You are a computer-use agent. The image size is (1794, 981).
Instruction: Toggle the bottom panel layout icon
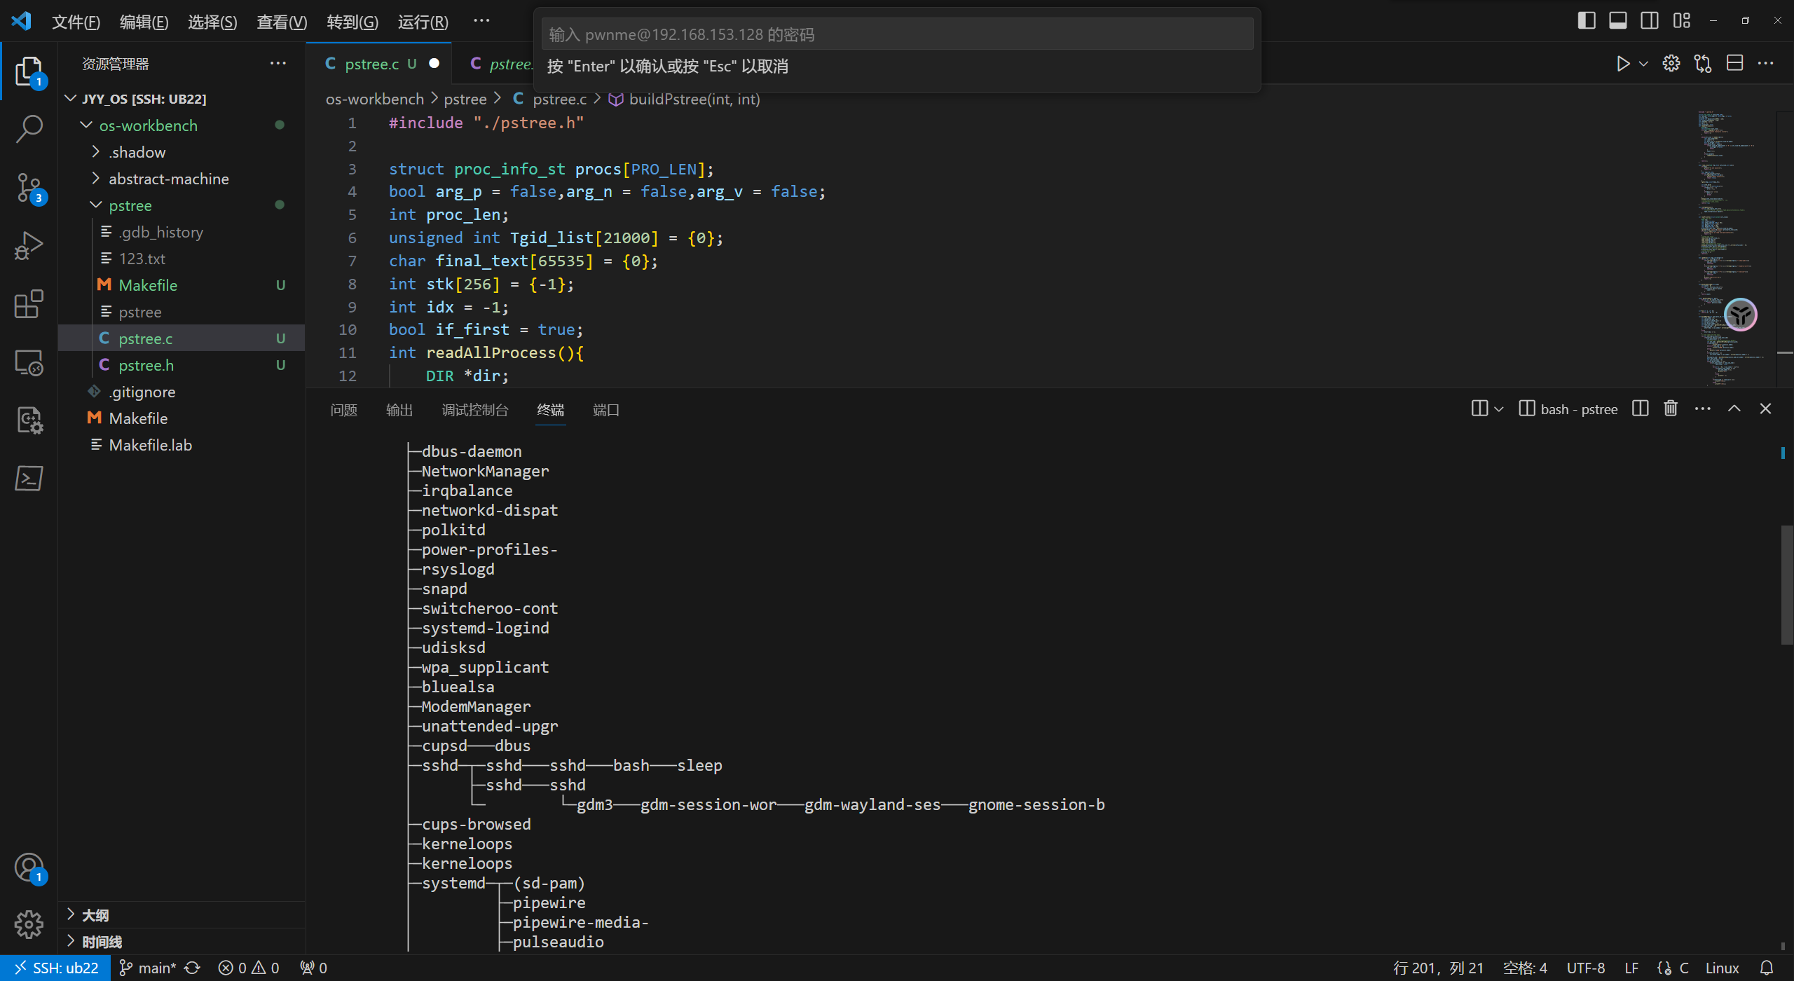(1618, 21)
